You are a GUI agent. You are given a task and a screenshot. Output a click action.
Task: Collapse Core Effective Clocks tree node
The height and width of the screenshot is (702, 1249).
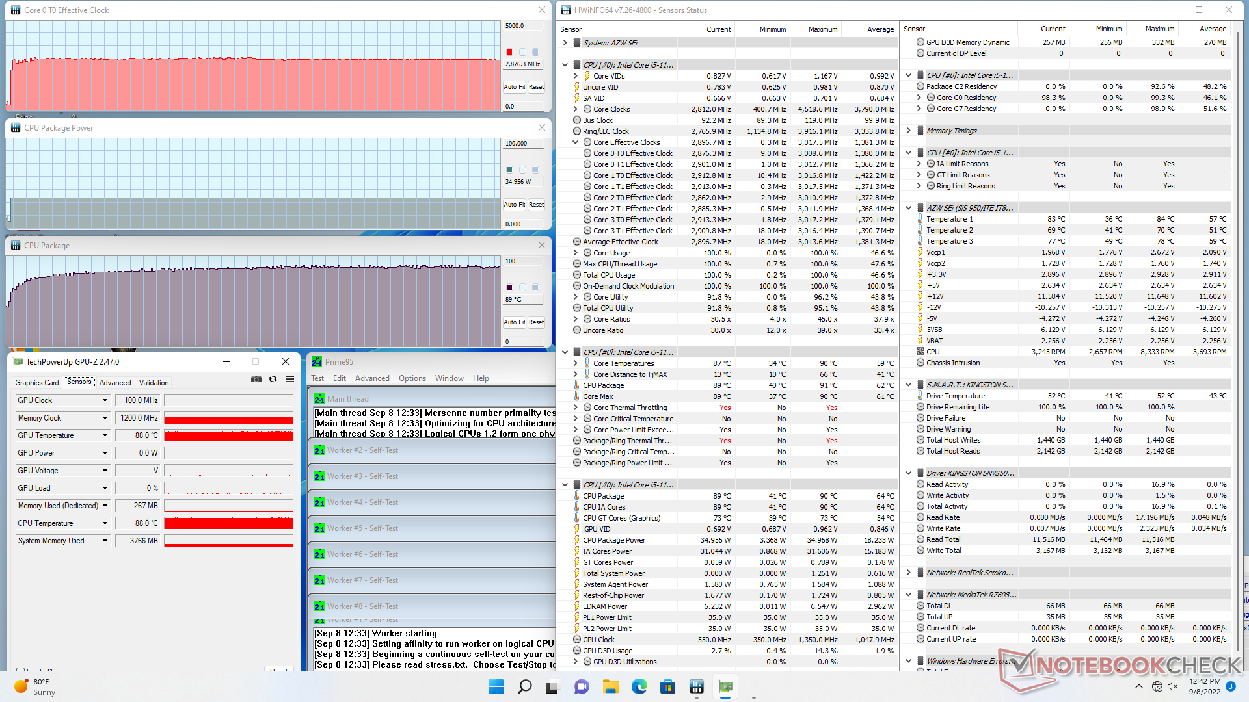click(575, 142)
